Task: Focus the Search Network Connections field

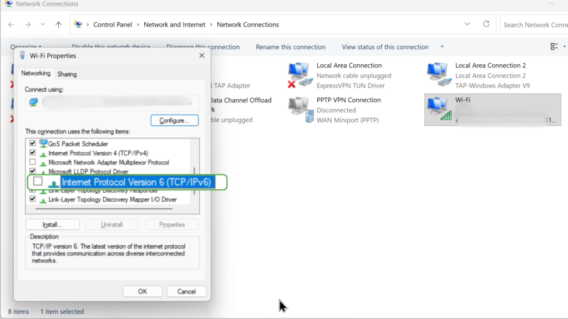Action: pyautogui.click(x=534, y=24)
